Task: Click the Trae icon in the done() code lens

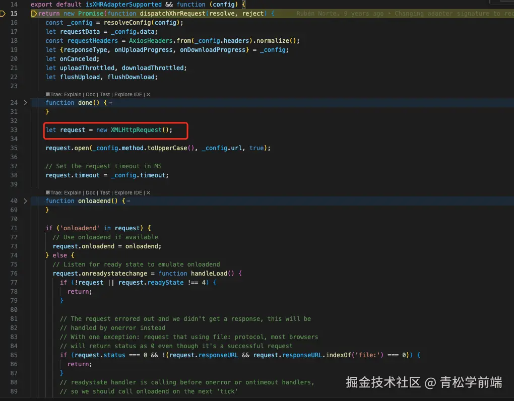Action: click(x=48, y=94)
